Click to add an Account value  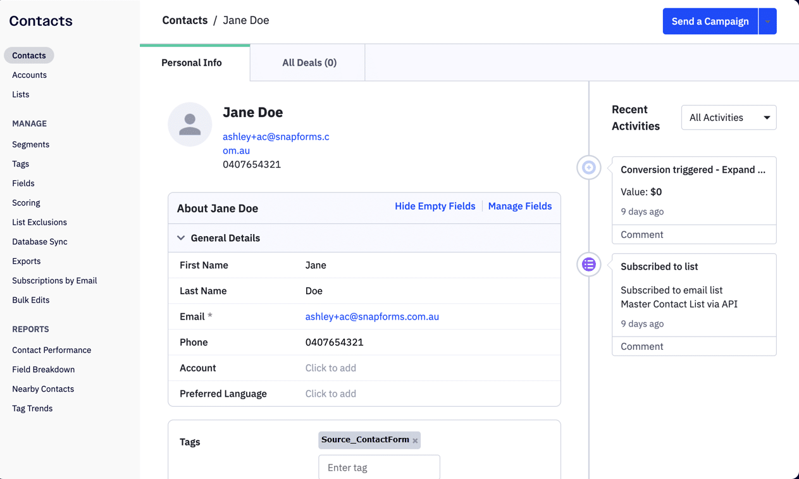tap(331, 368)
